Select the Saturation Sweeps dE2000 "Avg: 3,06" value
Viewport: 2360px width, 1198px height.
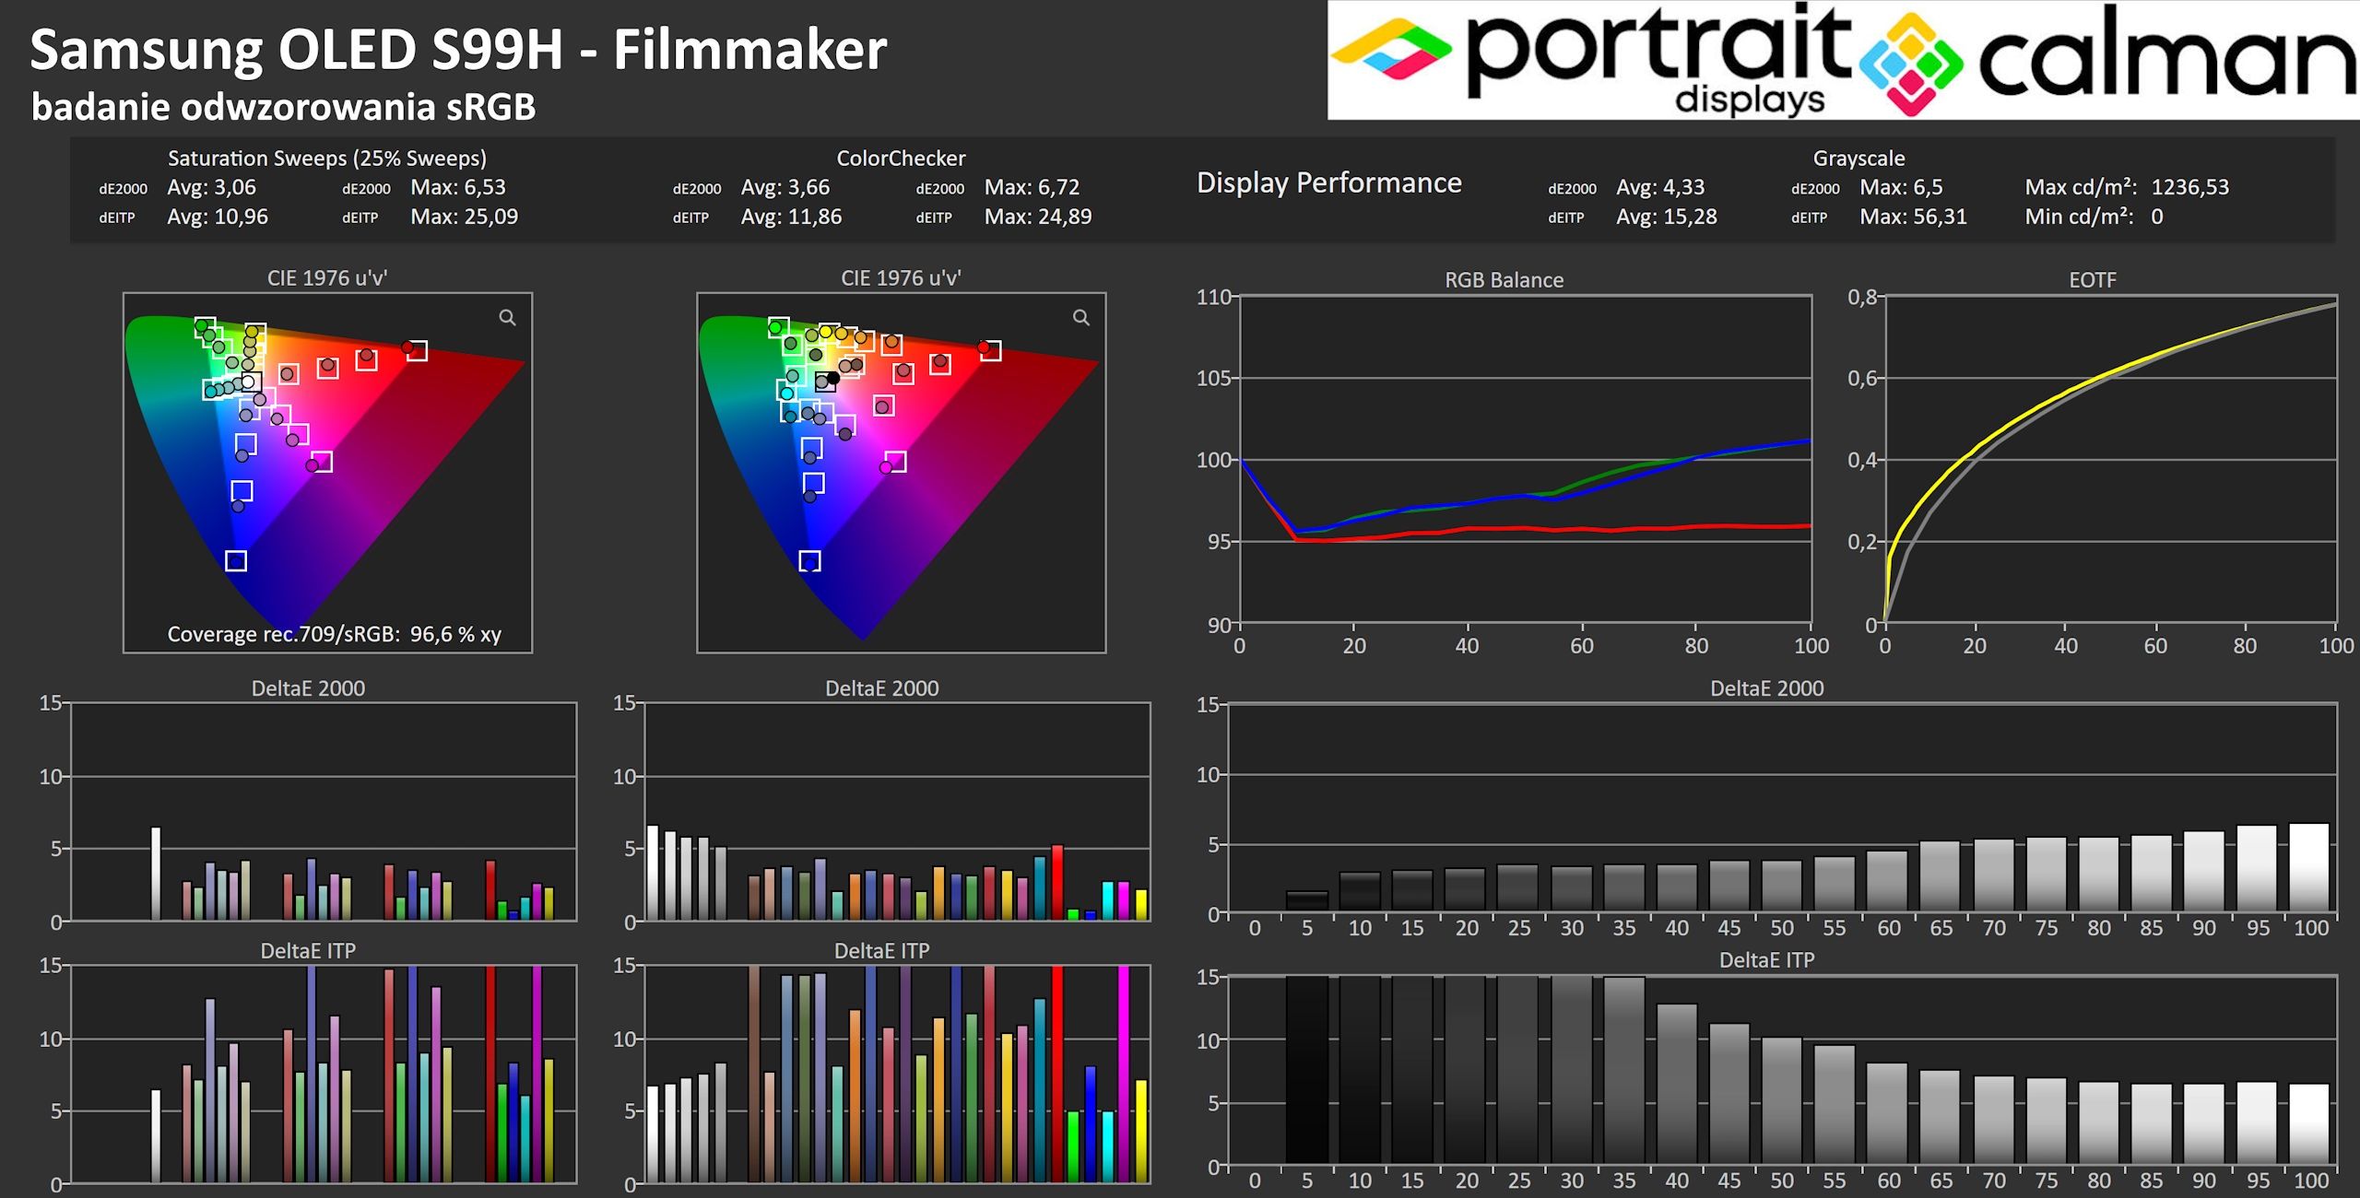tap(211, 187)
